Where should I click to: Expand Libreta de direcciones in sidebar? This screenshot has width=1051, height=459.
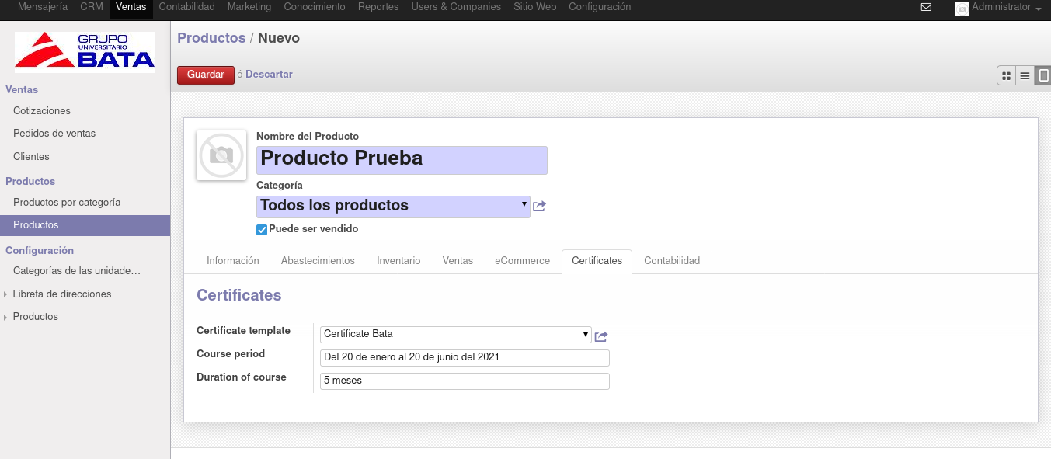(62, 294)
